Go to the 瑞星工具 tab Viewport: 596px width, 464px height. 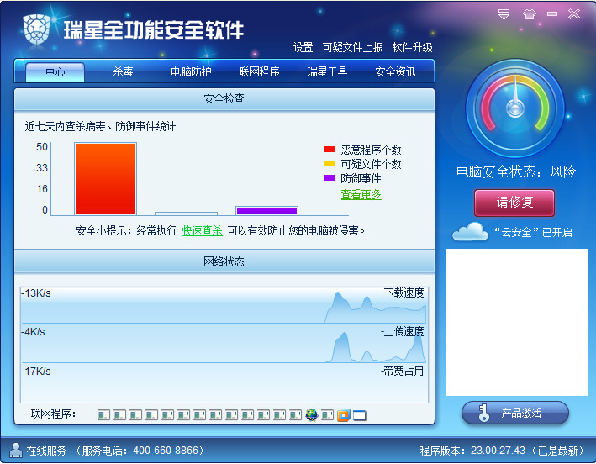point(327,71)
